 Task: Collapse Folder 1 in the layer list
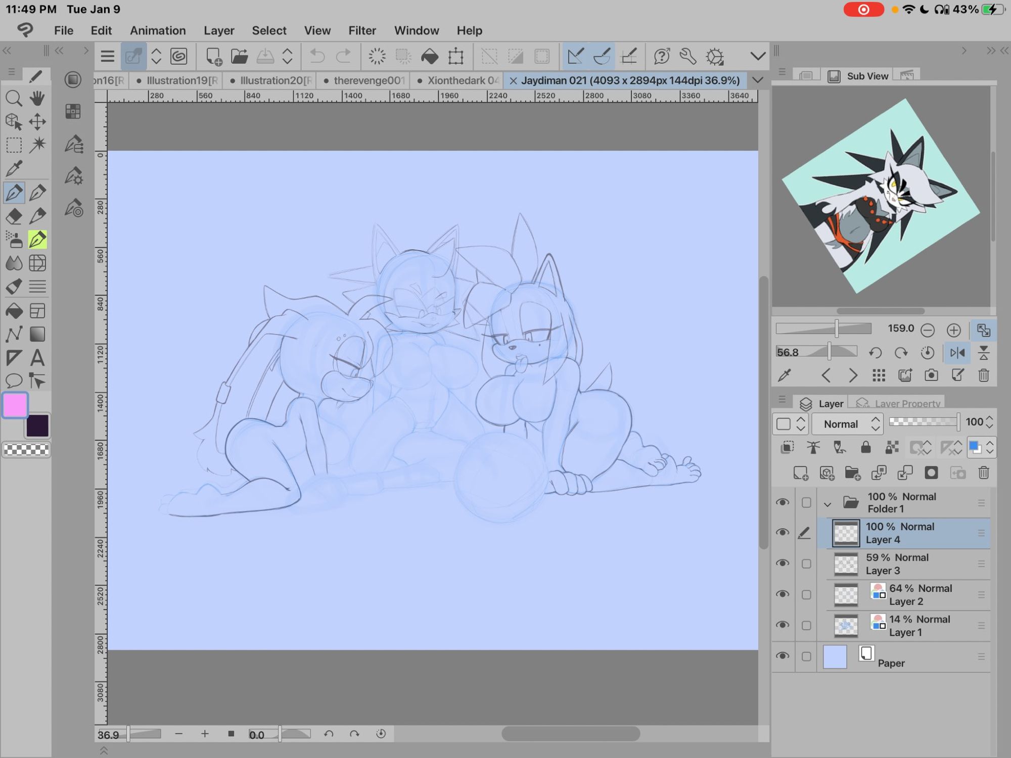828,503
